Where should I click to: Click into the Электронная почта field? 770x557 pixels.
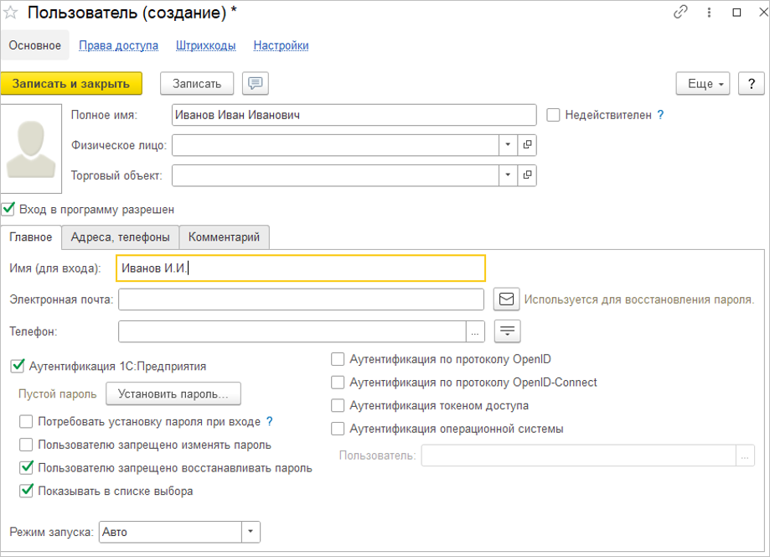[x=302, y=299]
